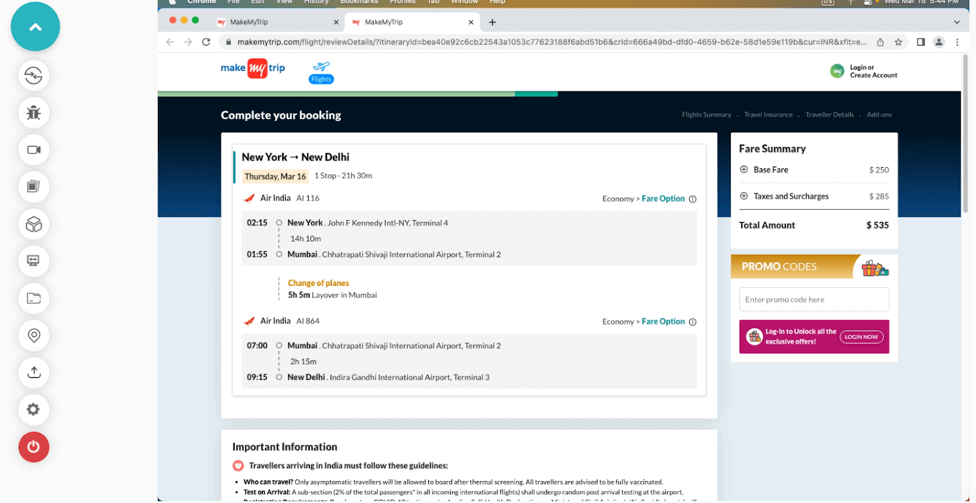Bookmark this page with the star icon
Viewport: 976px width, 503px height.
coord(899,42)
